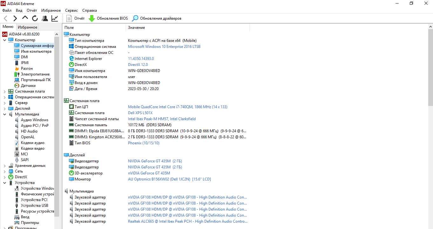Select Портативный ПК tree item

(33, 80)
